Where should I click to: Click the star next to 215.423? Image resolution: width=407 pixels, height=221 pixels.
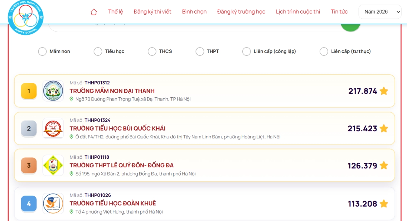[384, 128]
